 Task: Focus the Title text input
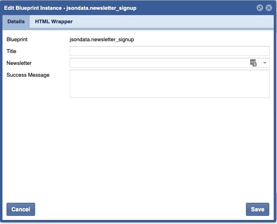click(169, 51)
